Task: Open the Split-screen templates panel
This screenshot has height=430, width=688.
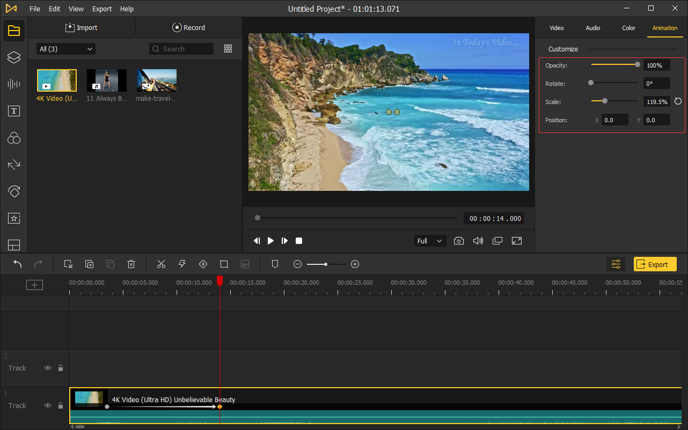Action: (x=13, y=245)
